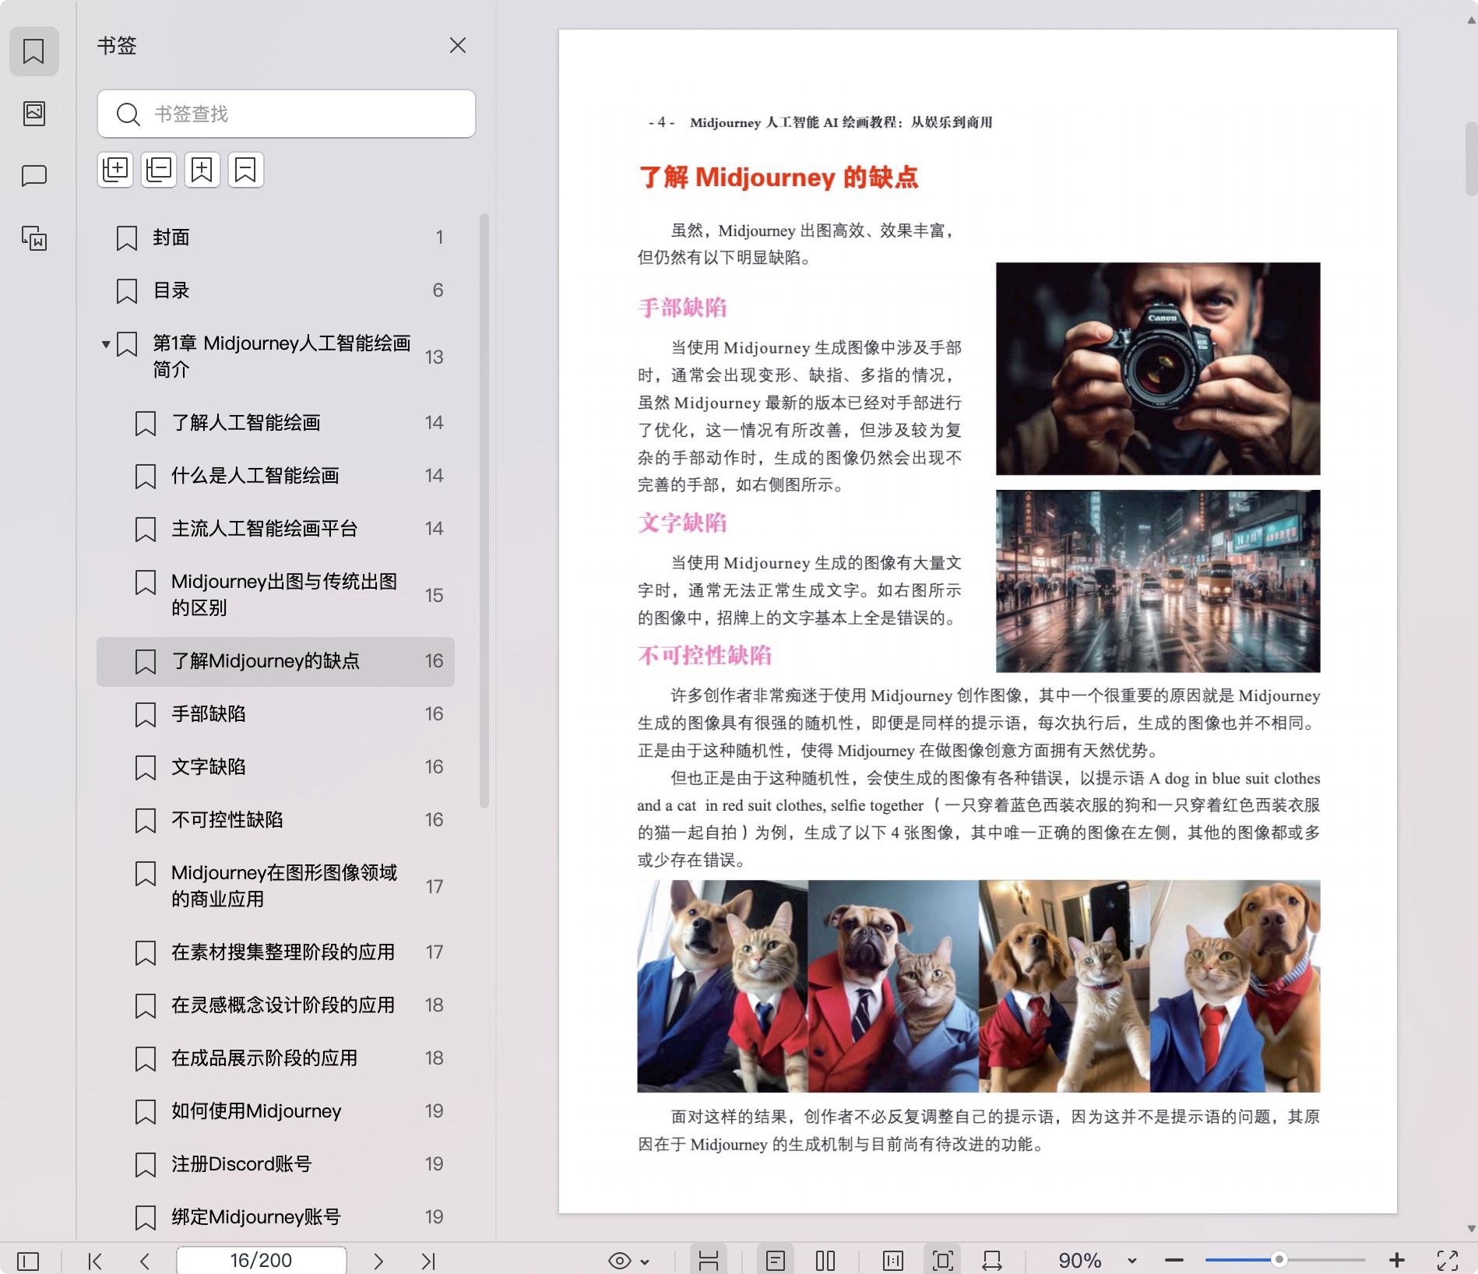The width and height of the screenshot is (1478, 1274).
Task: Go to the previous page
Action: tap(145, 1261)
